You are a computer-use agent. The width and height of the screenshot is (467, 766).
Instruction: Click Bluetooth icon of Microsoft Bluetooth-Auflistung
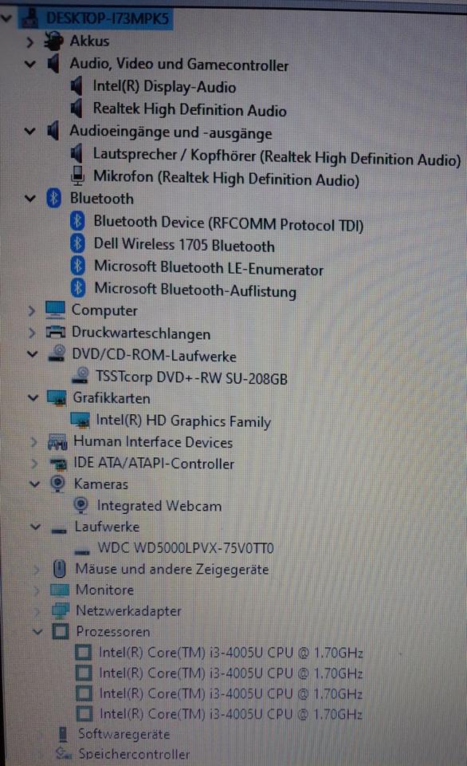click(x=77, y=288)
